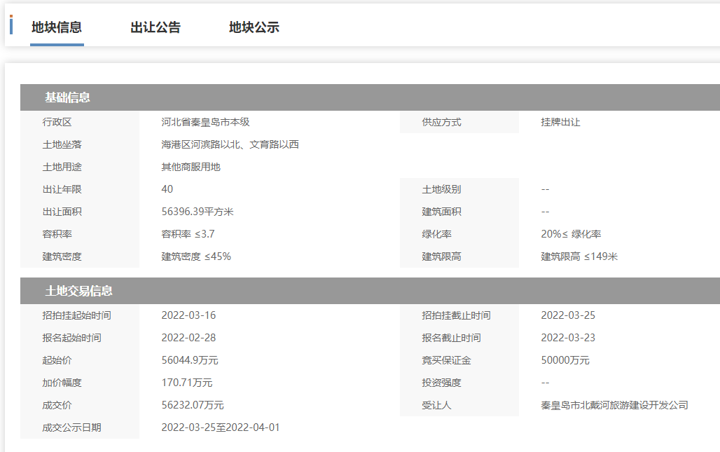The height and width of the screenshot is (452, 720).
Task: Click the 加价幅度 value 170.71万元
Action: 187,383
